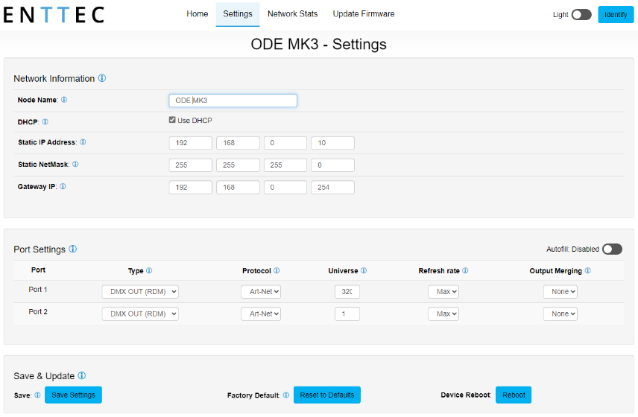Click the DHCP info icon

coord(45,121)
